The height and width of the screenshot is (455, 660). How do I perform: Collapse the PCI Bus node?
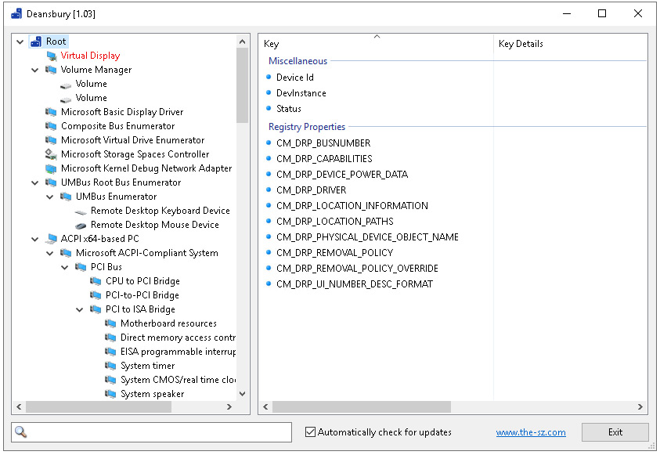65,267
